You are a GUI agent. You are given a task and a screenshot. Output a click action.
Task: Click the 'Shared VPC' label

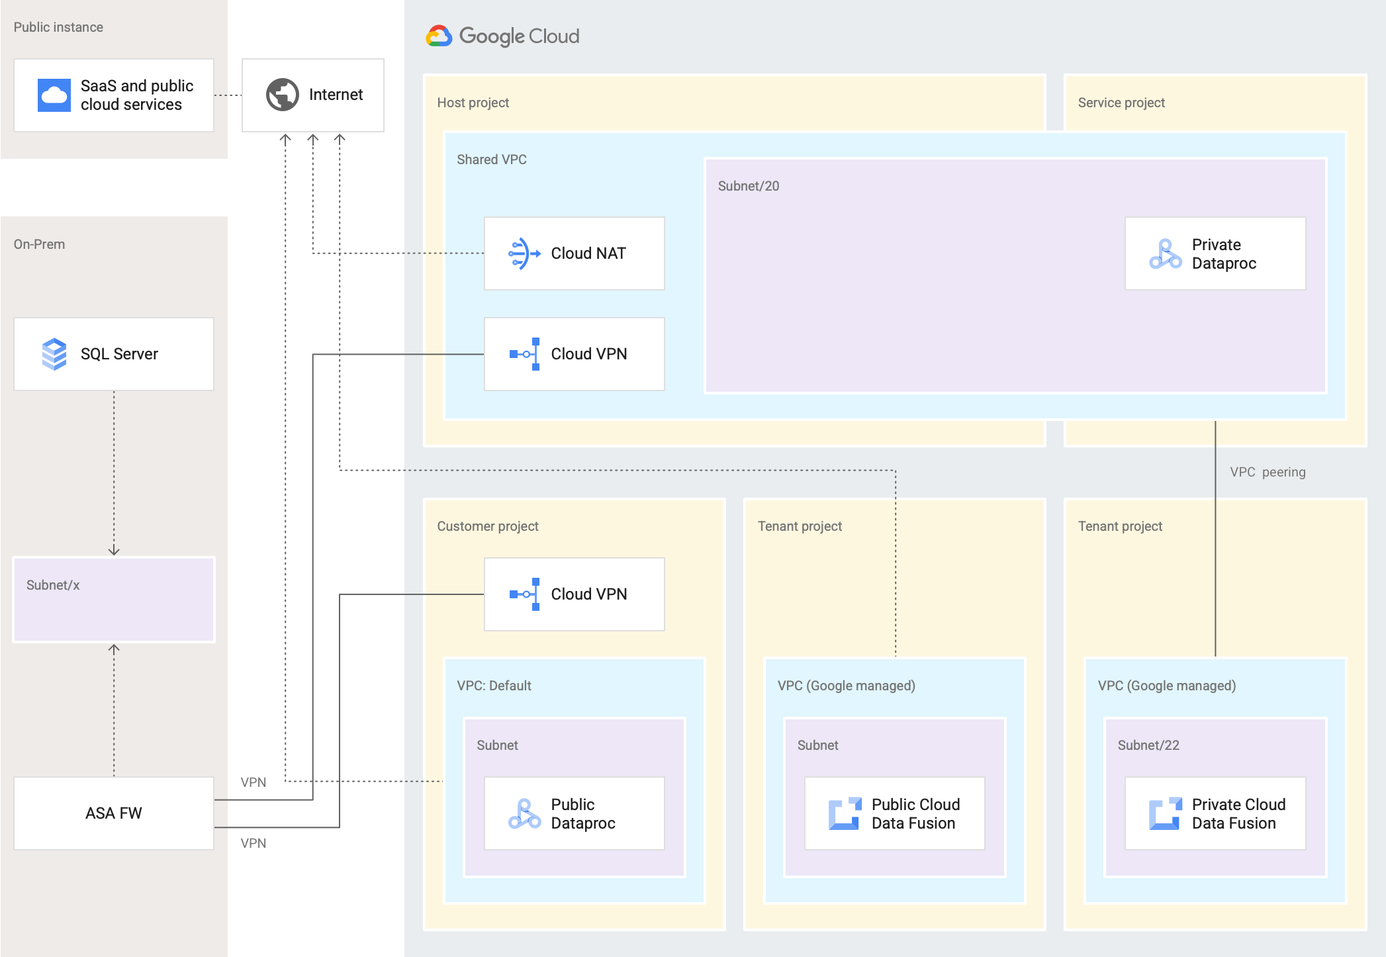(492, 159)
